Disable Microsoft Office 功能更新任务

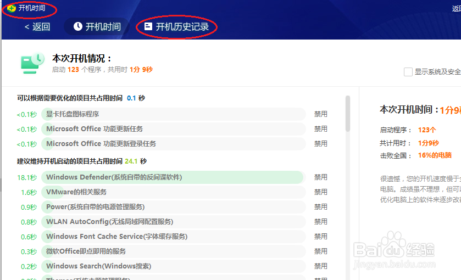coord(320,128)
